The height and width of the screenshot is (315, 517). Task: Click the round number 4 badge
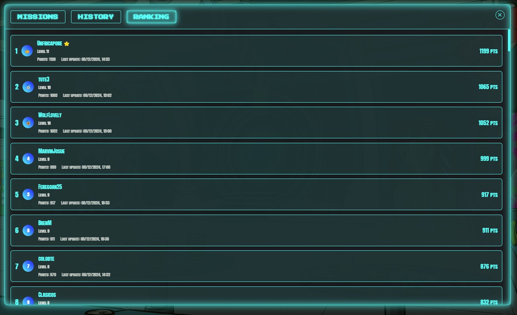(28, 159)
